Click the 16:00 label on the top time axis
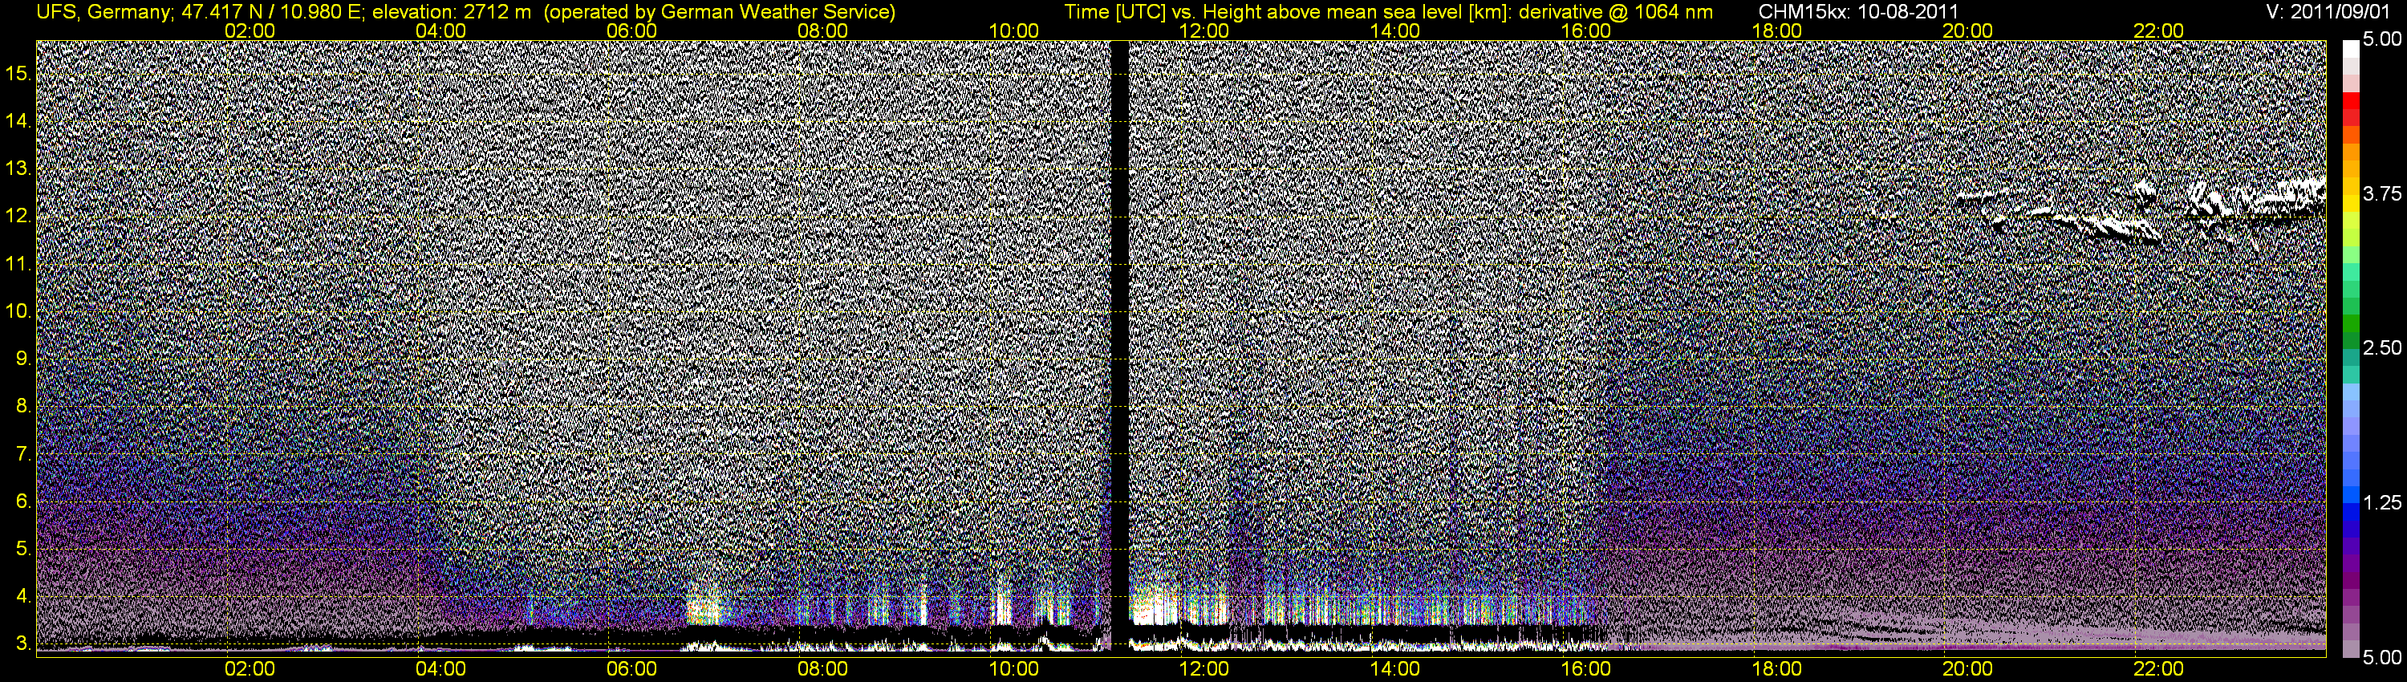 (1585, 30)
